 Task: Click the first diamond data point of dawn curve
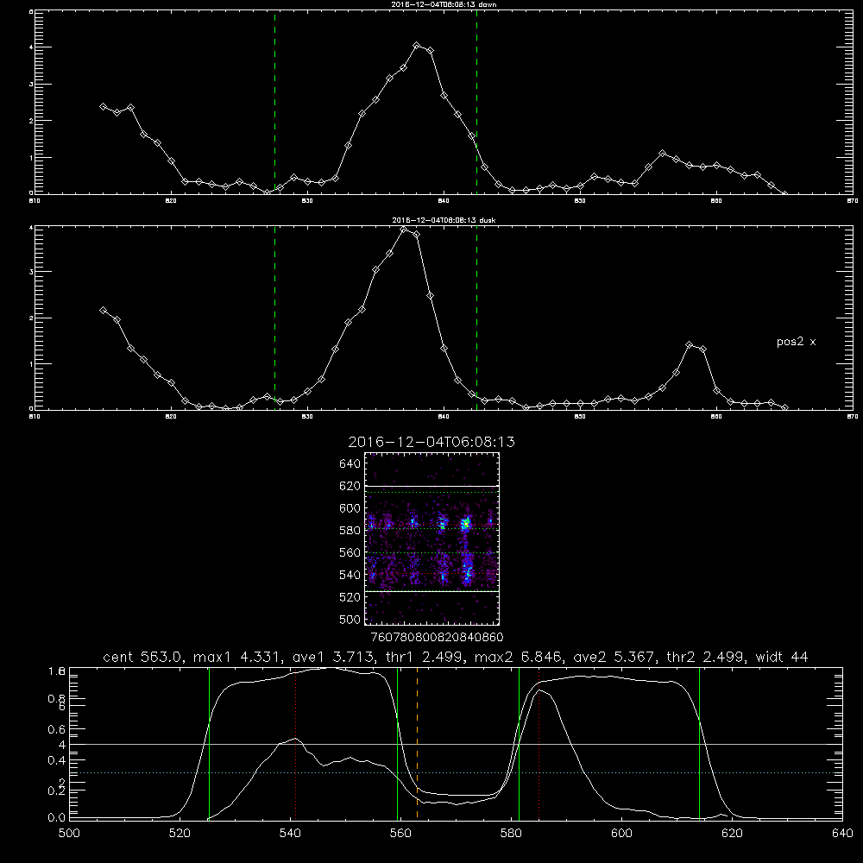coord(103,106)
